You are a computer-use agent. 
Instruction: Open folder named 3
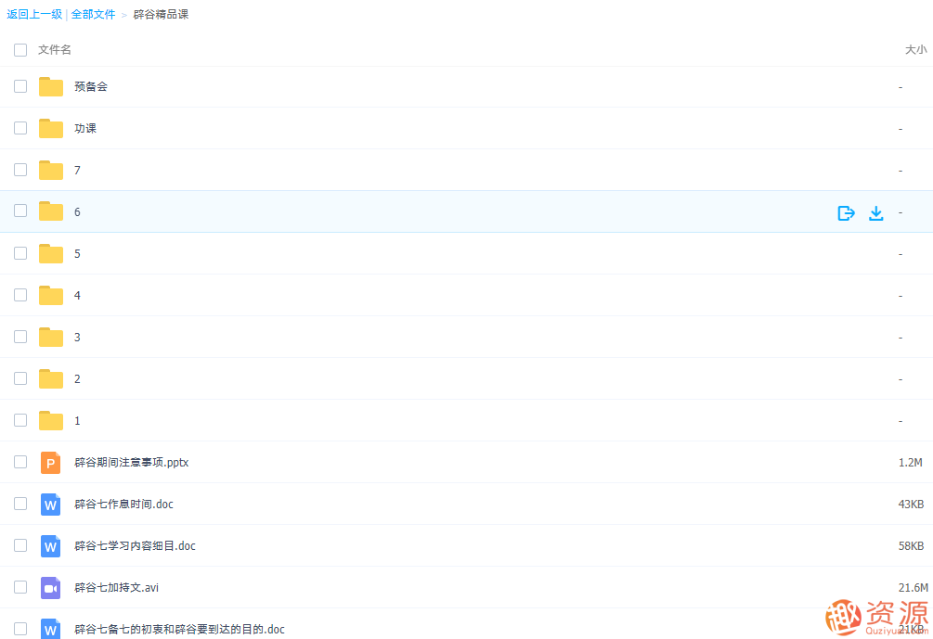(x=77, y=338)
